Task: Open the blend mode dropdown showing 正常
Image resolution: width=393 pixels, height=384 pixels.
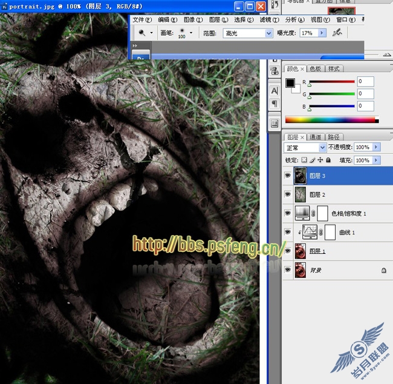Action: pos(305,148)
